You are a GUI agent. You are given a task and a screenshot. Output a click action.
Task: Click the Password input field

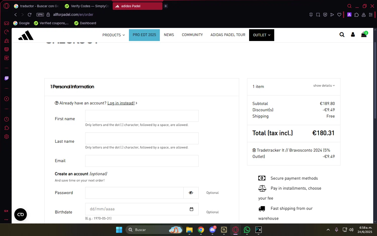coord(134,193)
